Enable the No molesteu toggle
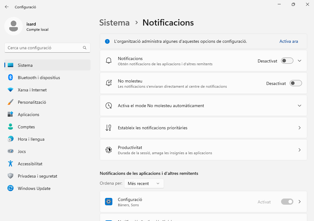Image resolution: width=314 pixels, height=221 pixels. coord(296,83)
